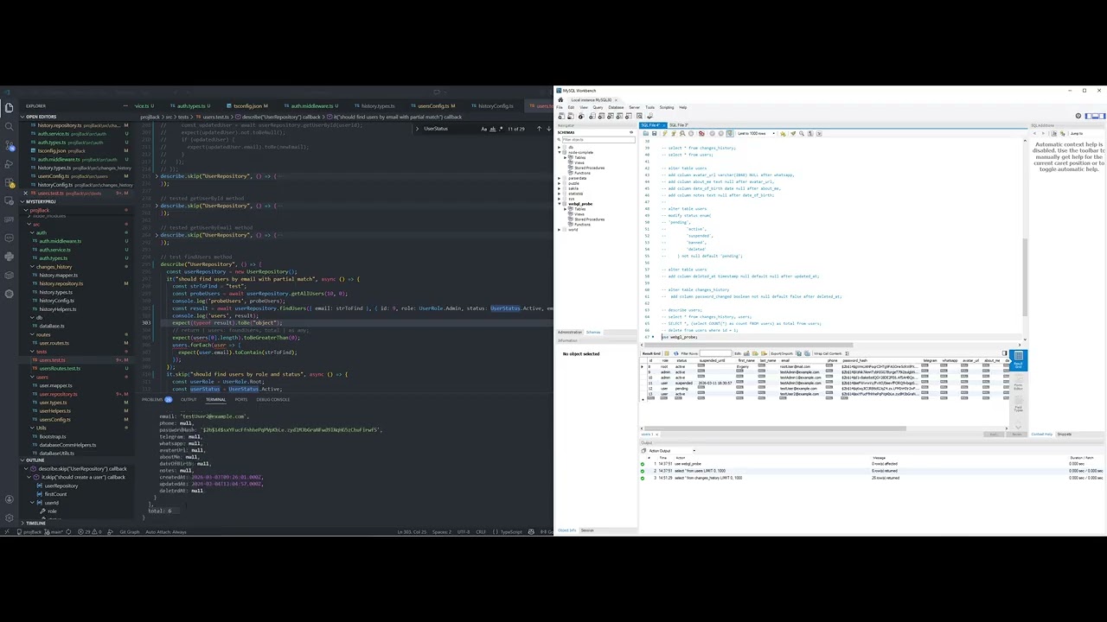Go to previous match in VS Code find widget
The image size is (1107, 622).
click(539, 129)
